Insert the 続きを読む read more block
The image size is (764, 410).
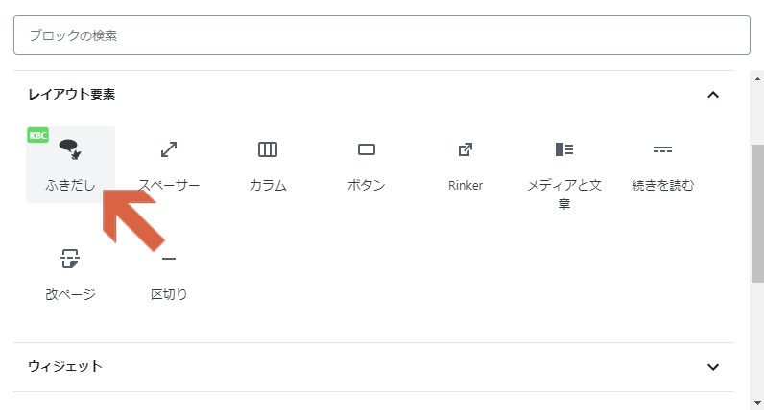point(662,165)
